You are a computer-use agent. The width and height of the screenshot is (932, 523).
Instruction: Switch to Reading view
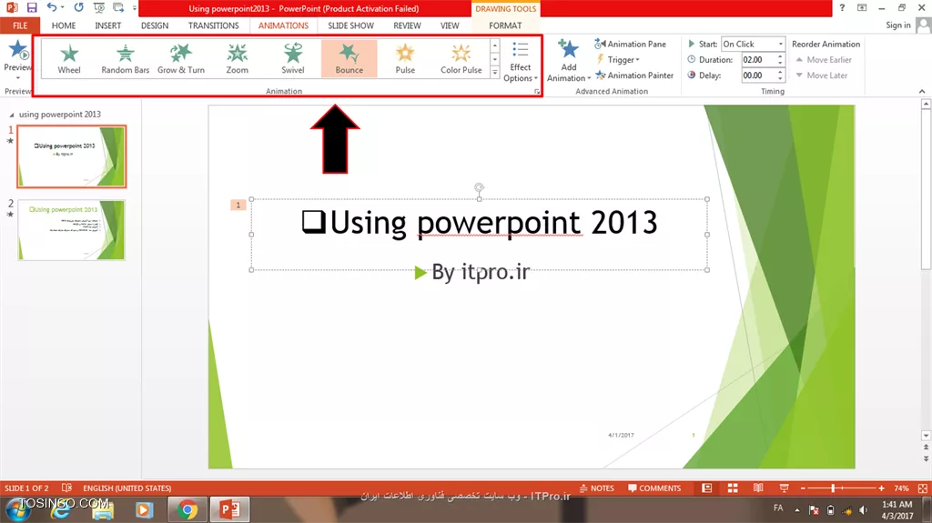click(758, 488)
